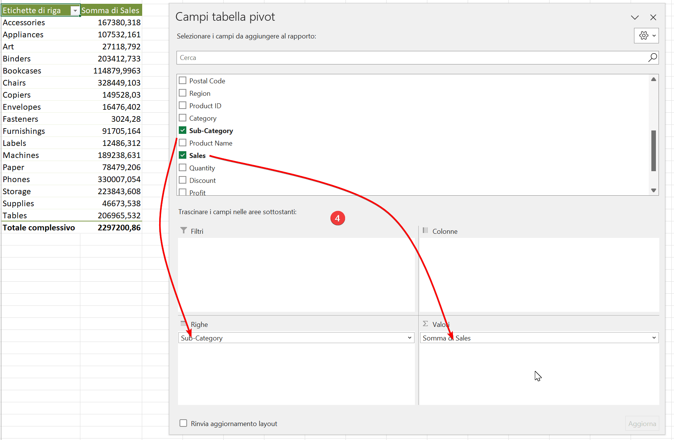Click the Valori sigma icon

click(425, 324)
